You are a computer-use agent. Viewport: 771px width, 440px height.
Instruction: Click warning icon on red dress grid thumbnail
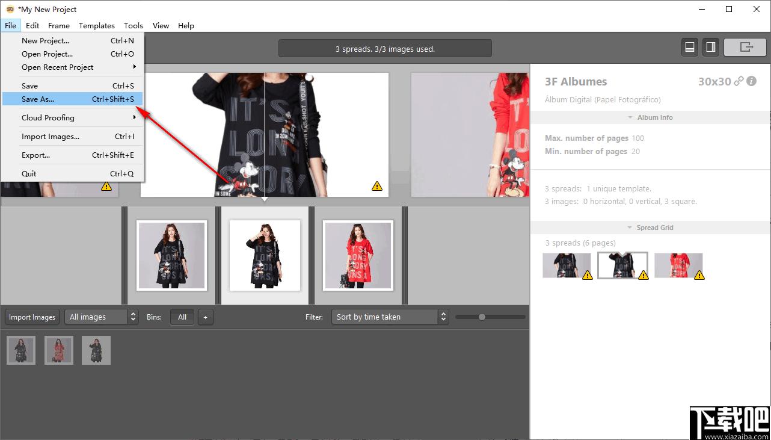(699, 275)
